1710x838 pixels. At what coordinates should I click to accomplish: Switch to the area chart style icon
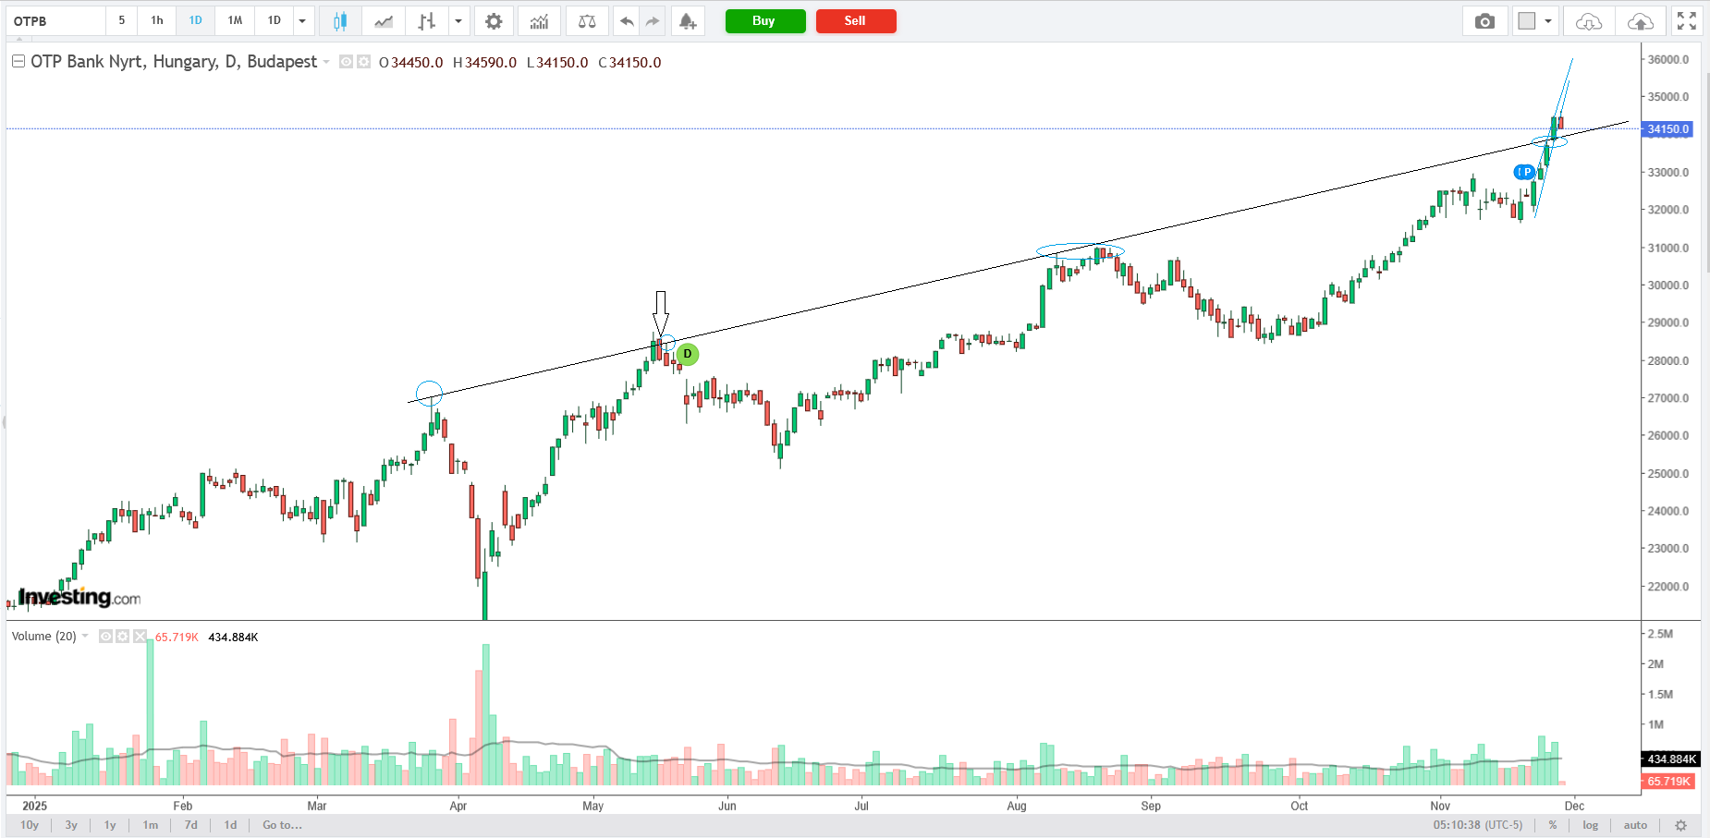pyautogui.click(x=384, y=21)
